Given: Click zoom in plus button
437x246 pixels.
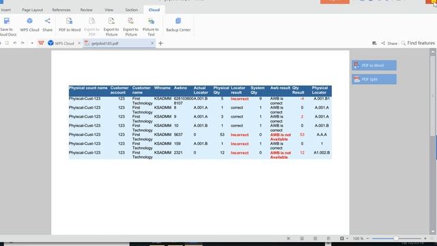Looking at the screenshot, I should pos(425,238).
